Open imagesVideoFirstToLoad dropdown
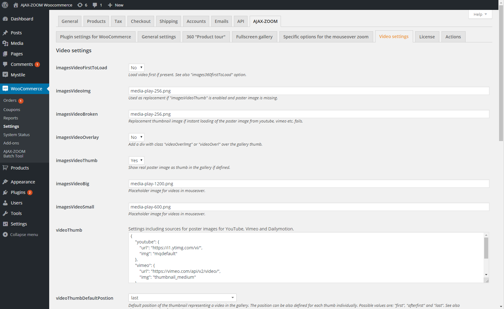Viewport: 504px width, 309px height. point(136,67)
